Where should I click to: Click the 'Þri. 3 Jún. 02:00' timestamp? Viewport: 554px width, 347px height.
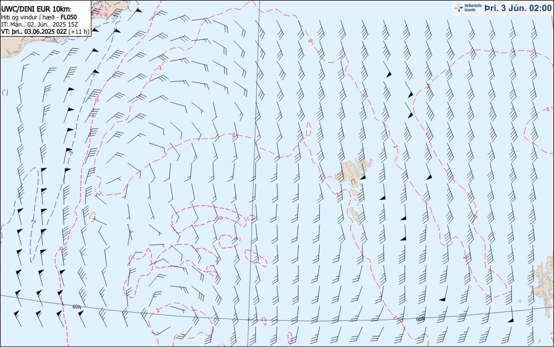(x=518, y=8)
